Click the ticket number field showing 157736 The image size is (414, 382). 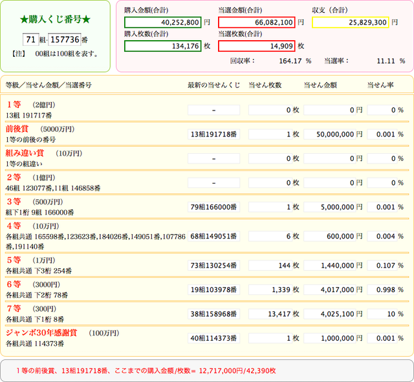(x=64, y=39)
